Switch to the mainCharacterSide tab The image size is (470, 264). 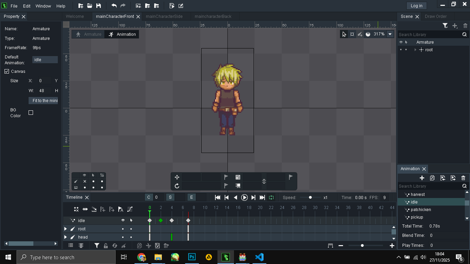click(164, 16)
